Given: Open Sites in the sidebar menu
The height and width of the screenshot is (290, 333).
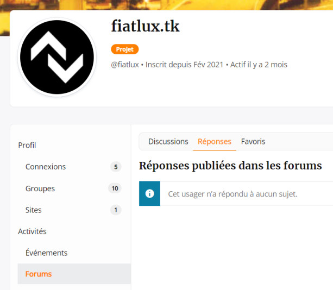Looking at the screenshot, I should tap(34, 210).
